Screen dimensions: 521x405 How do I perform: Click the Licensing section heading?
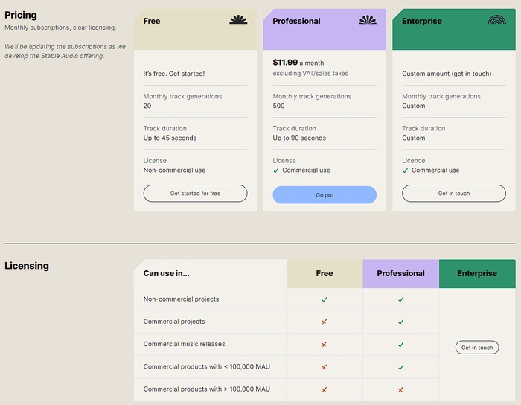tap(27, 266)
